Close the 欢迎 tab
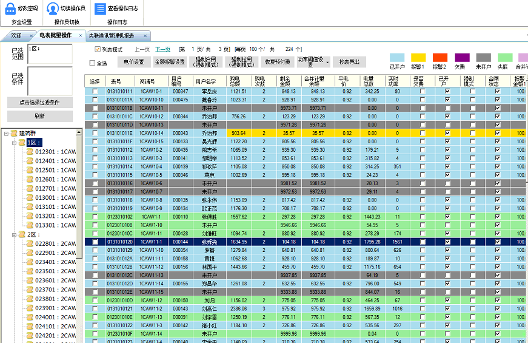The width and height of the screenshot is (528, 343). click(x=32, y=36)
